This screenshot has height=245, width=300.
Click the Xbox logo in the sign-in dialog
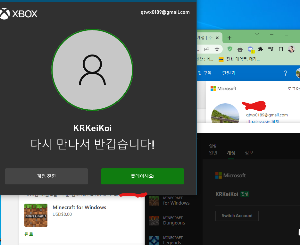19,14
